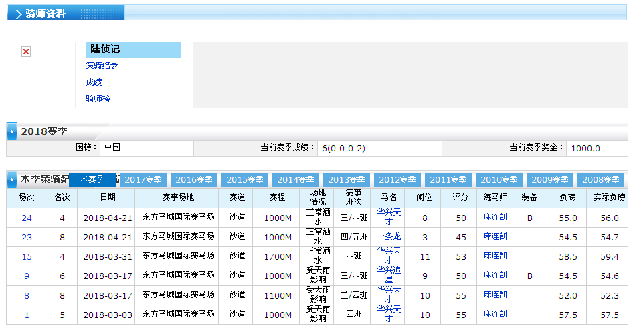Open race number 15 link
Image resolution: width=635 pixels, height=332 pixels.
[27, 256]
